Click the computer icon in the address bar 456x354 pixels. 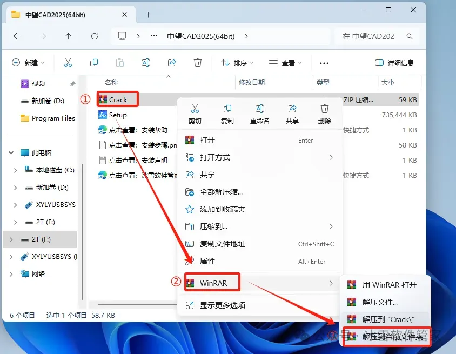point(122,36)
